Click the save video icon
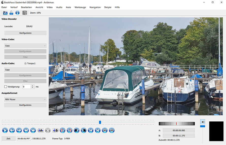 point(11,13)
